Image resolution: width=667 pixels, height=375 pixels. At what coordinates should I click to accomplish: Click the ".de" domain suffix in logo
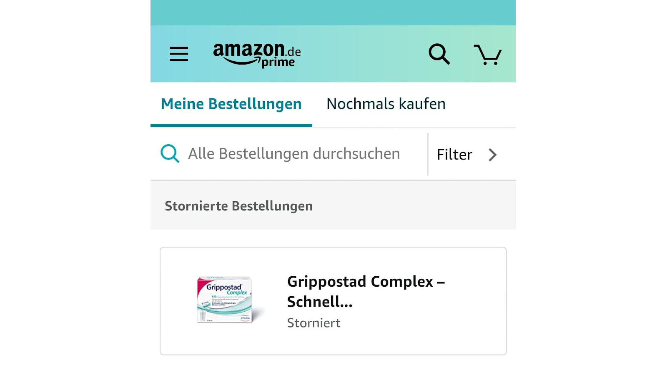(x=293, y=52)
